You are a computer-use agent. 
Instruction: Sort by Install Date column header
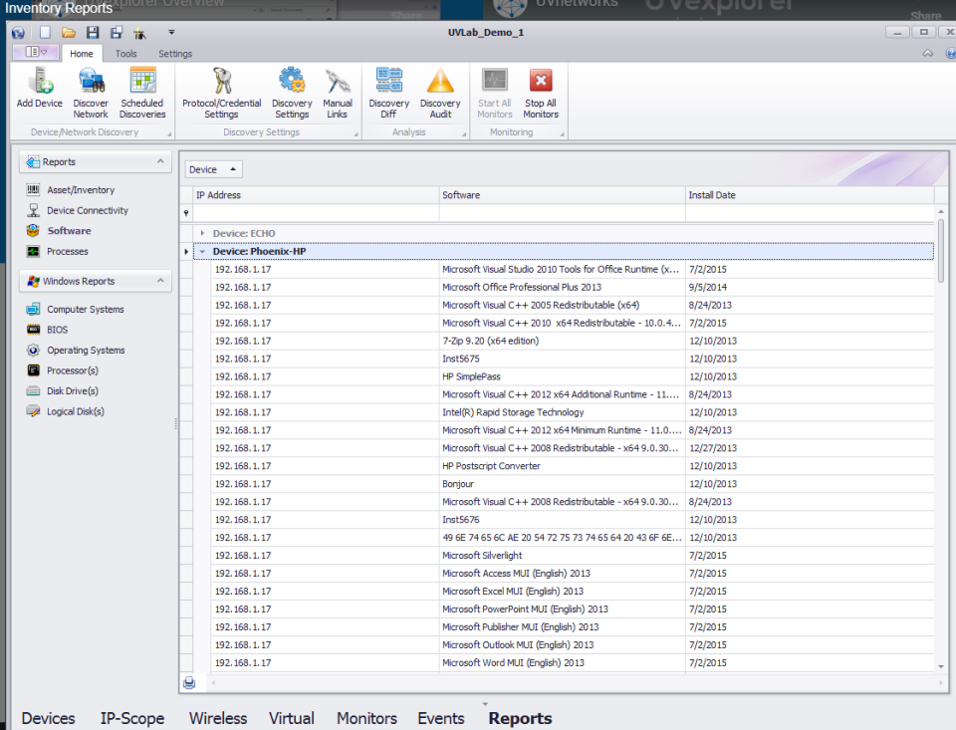712,195
